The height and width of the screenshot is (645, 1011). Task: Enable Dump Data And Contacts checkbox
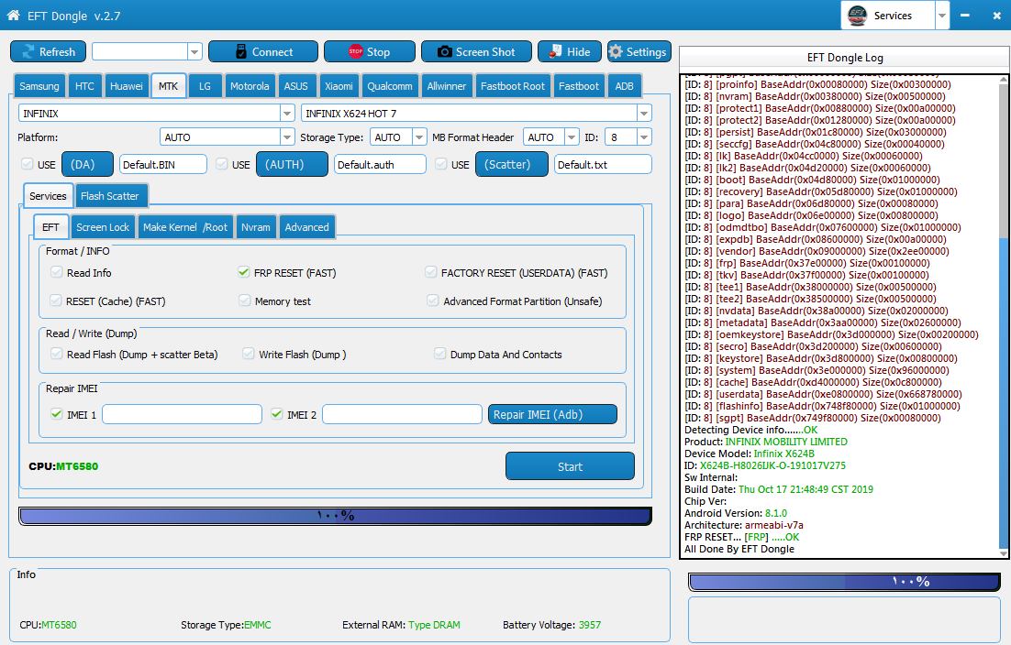(439, 354)
